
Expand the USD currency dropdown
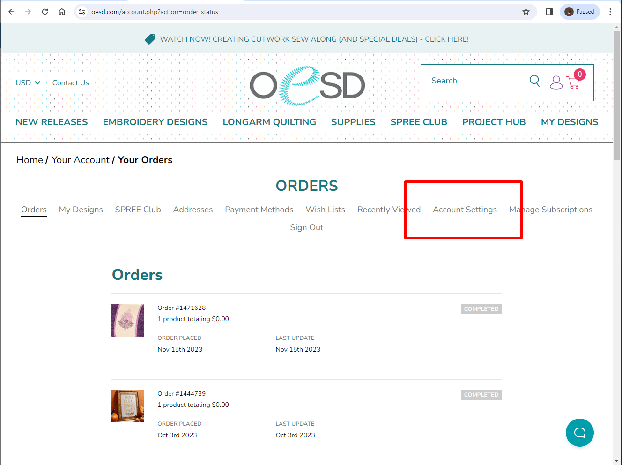click(28, 82)
